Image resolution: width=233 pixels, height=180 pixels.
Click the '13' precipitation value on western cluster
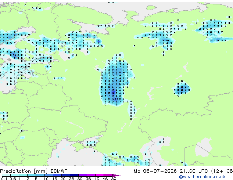pos(15,55)
